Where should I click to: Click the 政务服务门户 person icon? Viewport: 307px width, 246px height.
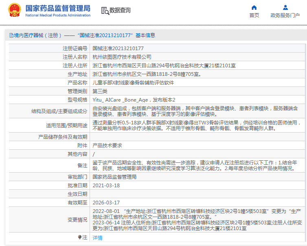(285, 8)
